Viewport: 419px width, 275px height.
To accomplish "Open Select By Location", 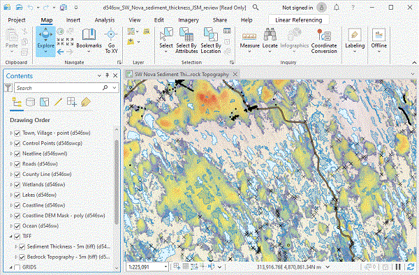I will [211, 40].
